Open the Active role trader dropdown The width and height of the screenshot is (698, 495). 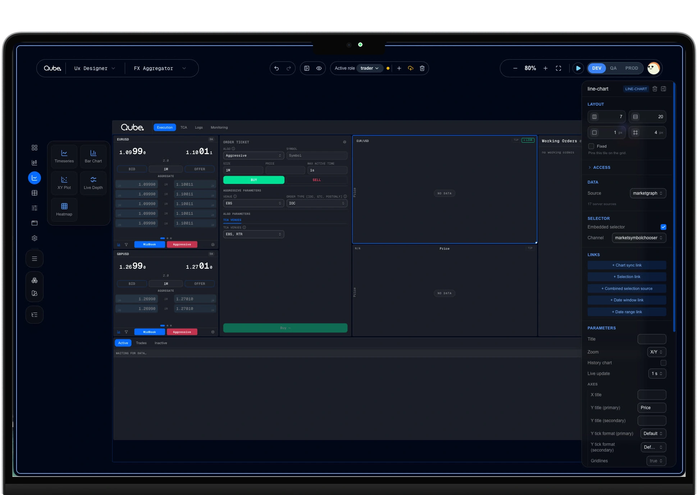pos(370,68)
